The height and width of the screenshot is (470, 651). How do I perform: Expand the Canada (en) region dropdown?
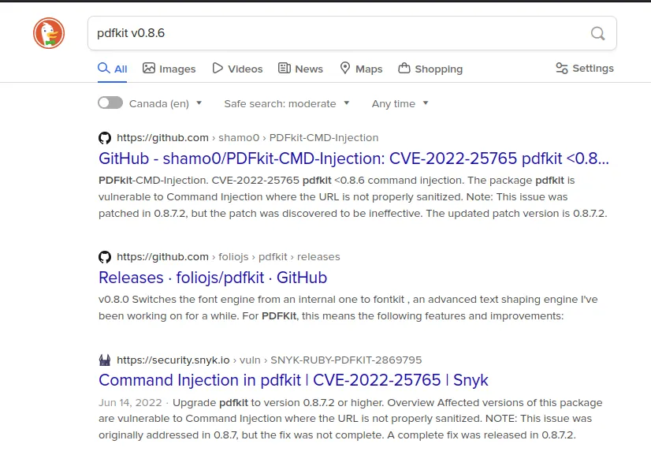166,103
